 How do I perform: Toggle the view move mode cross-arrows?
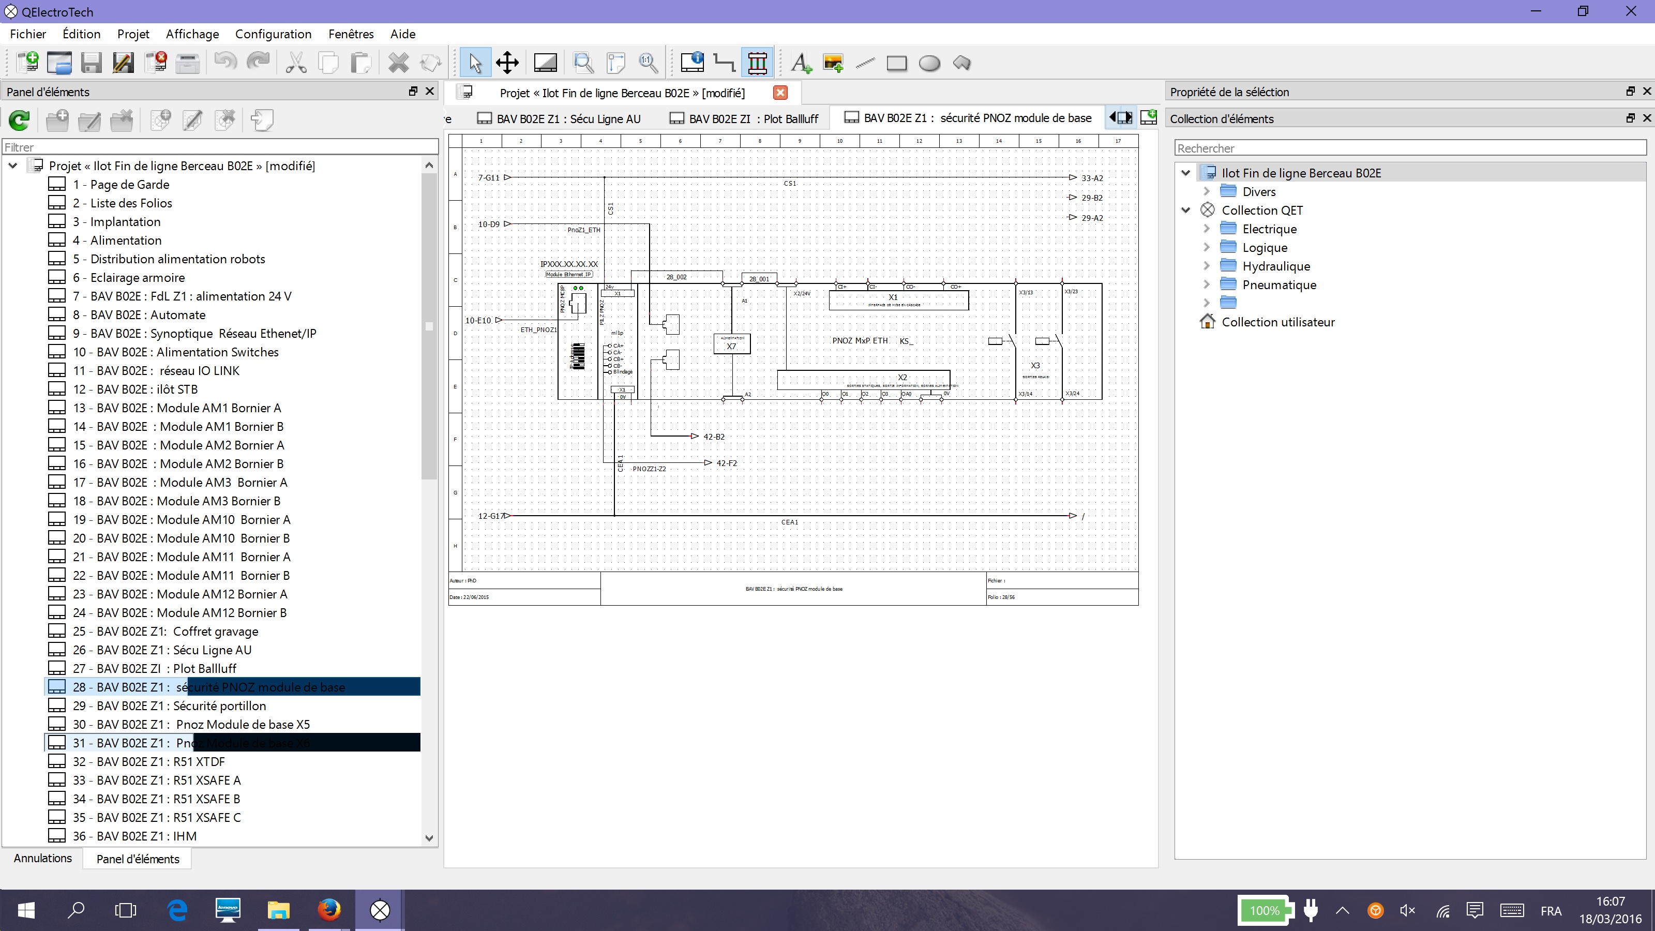tap(507, 63)
